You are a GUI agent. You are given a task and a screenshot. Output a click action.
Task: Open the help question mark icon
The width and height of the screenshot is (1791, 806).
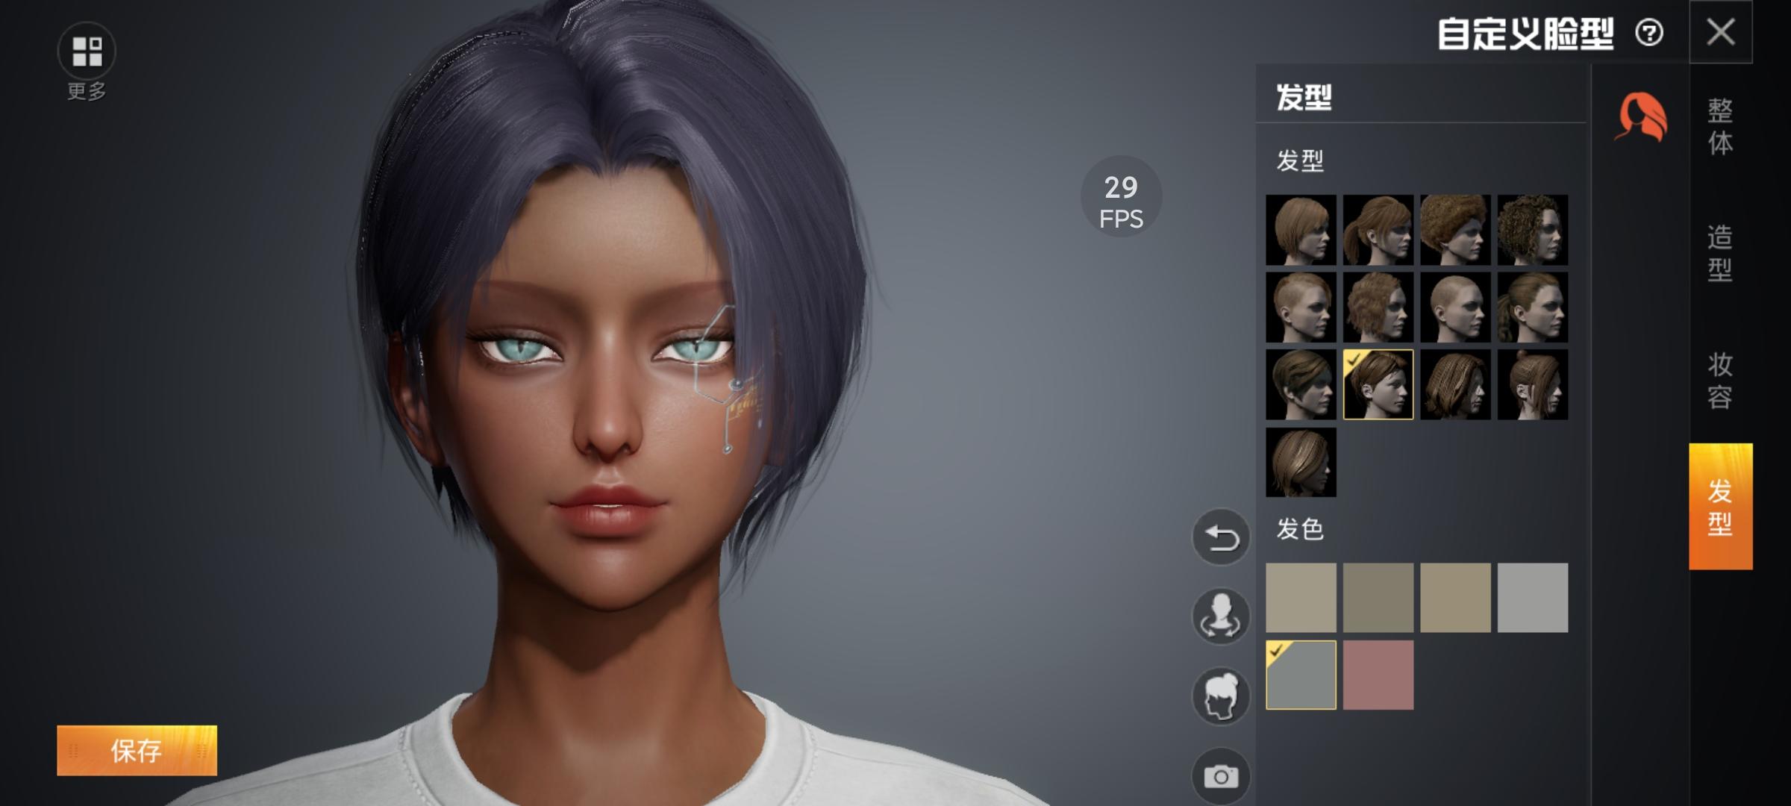pos(1649,33)
